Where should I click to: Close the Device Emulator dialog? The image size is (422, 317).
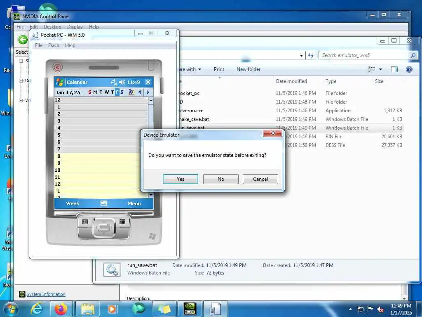click(272, 133)
